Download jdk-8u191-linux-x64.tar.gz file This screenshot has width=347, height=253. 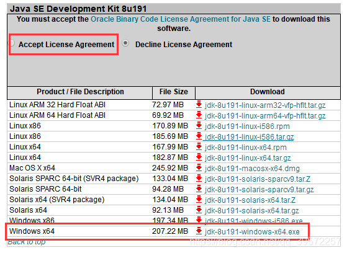point(248,158)
